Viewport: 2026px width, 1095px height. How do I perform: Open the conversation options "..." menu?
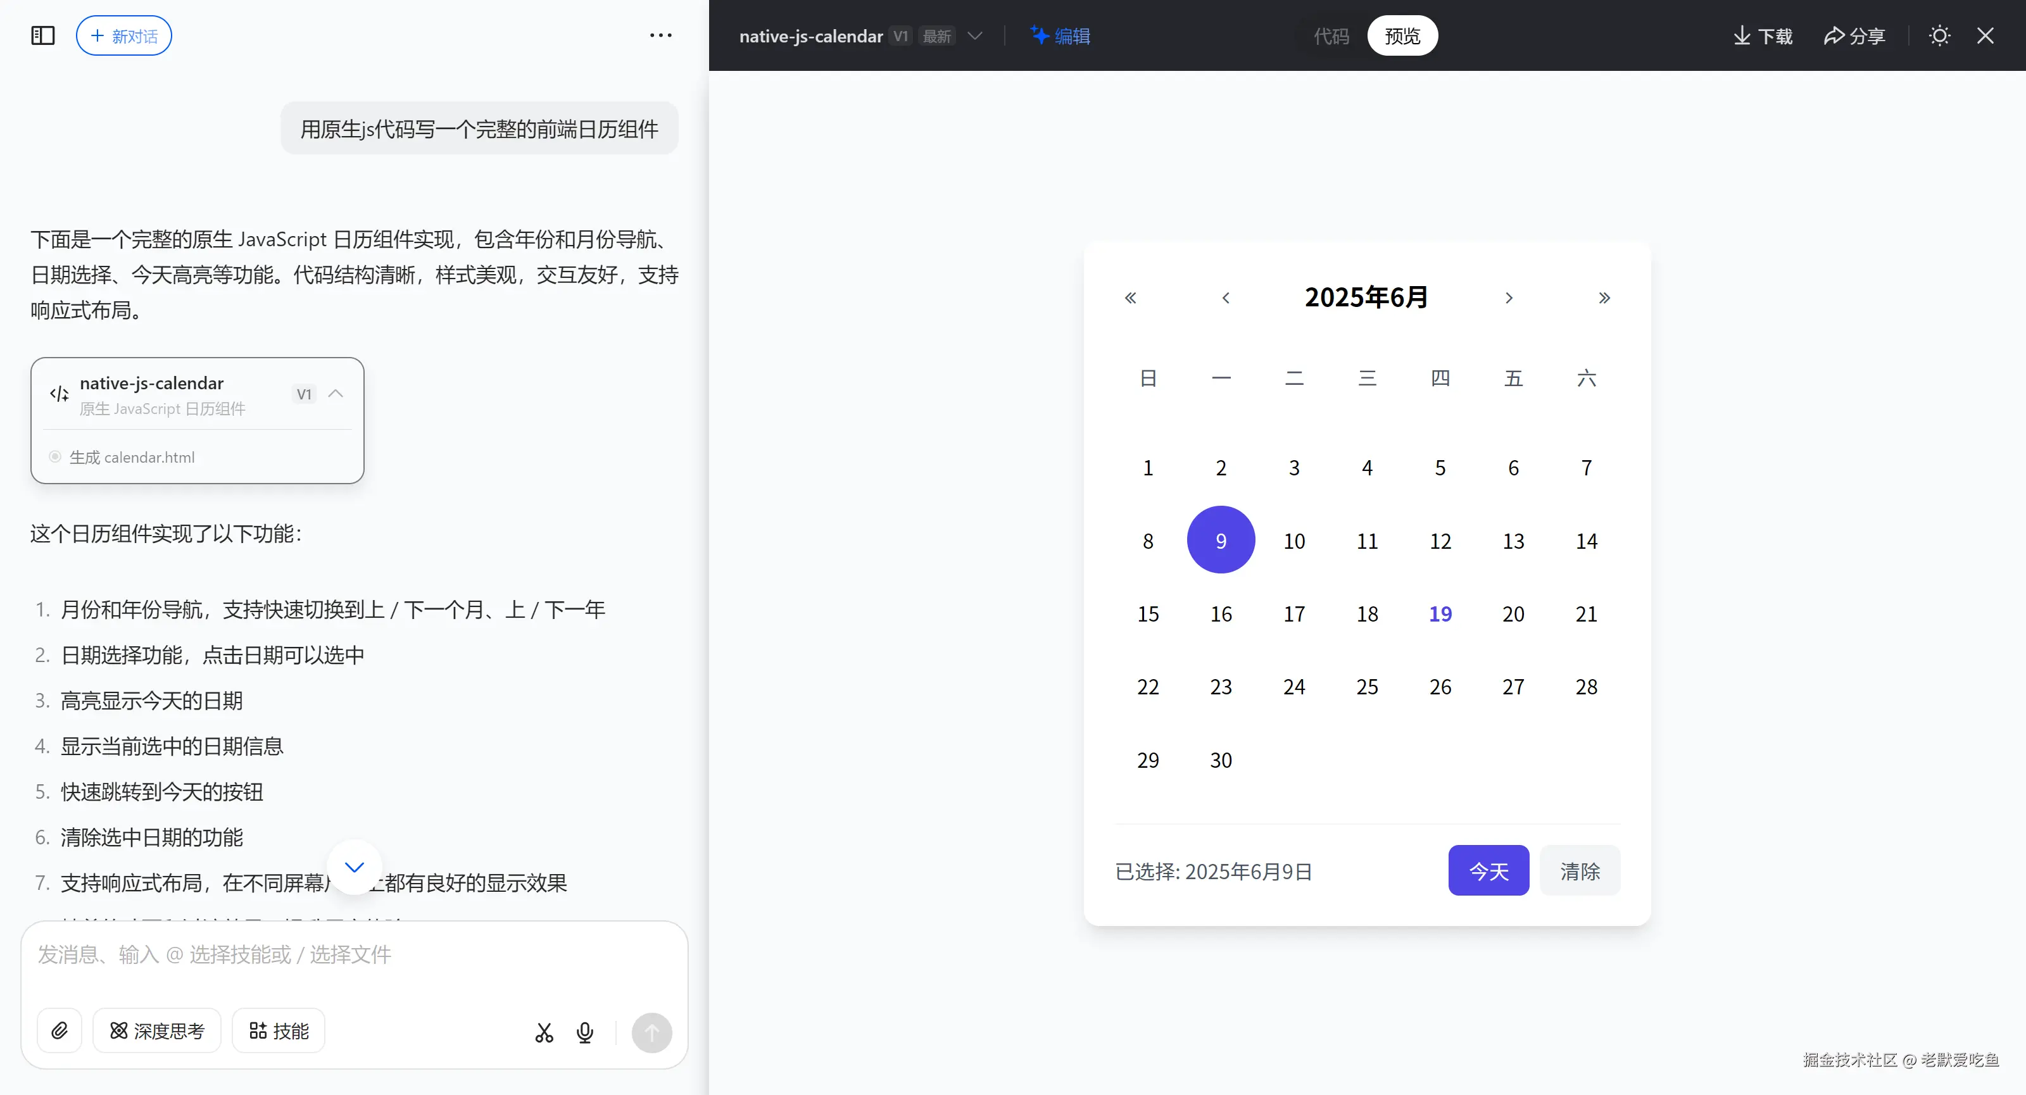(660, 35)
